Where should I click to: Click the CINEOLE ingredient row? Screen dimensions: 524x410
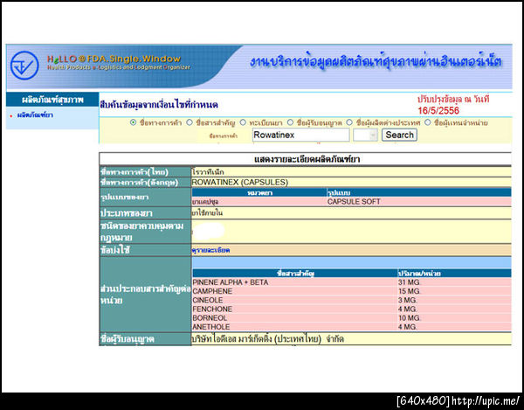pos(352,301)
